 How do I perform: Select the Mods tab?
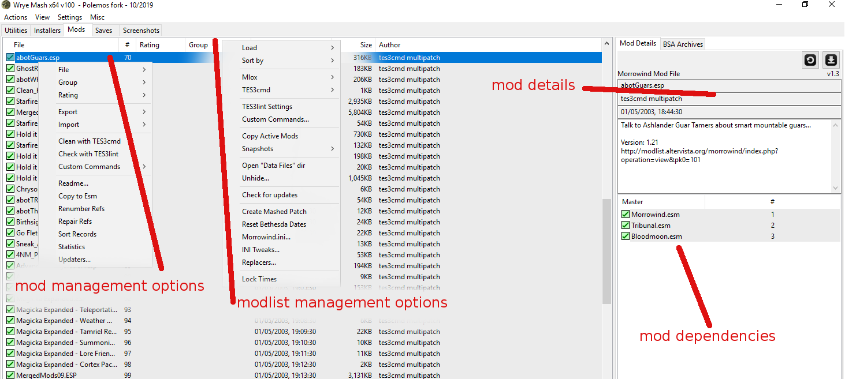(x=76, y=29)
